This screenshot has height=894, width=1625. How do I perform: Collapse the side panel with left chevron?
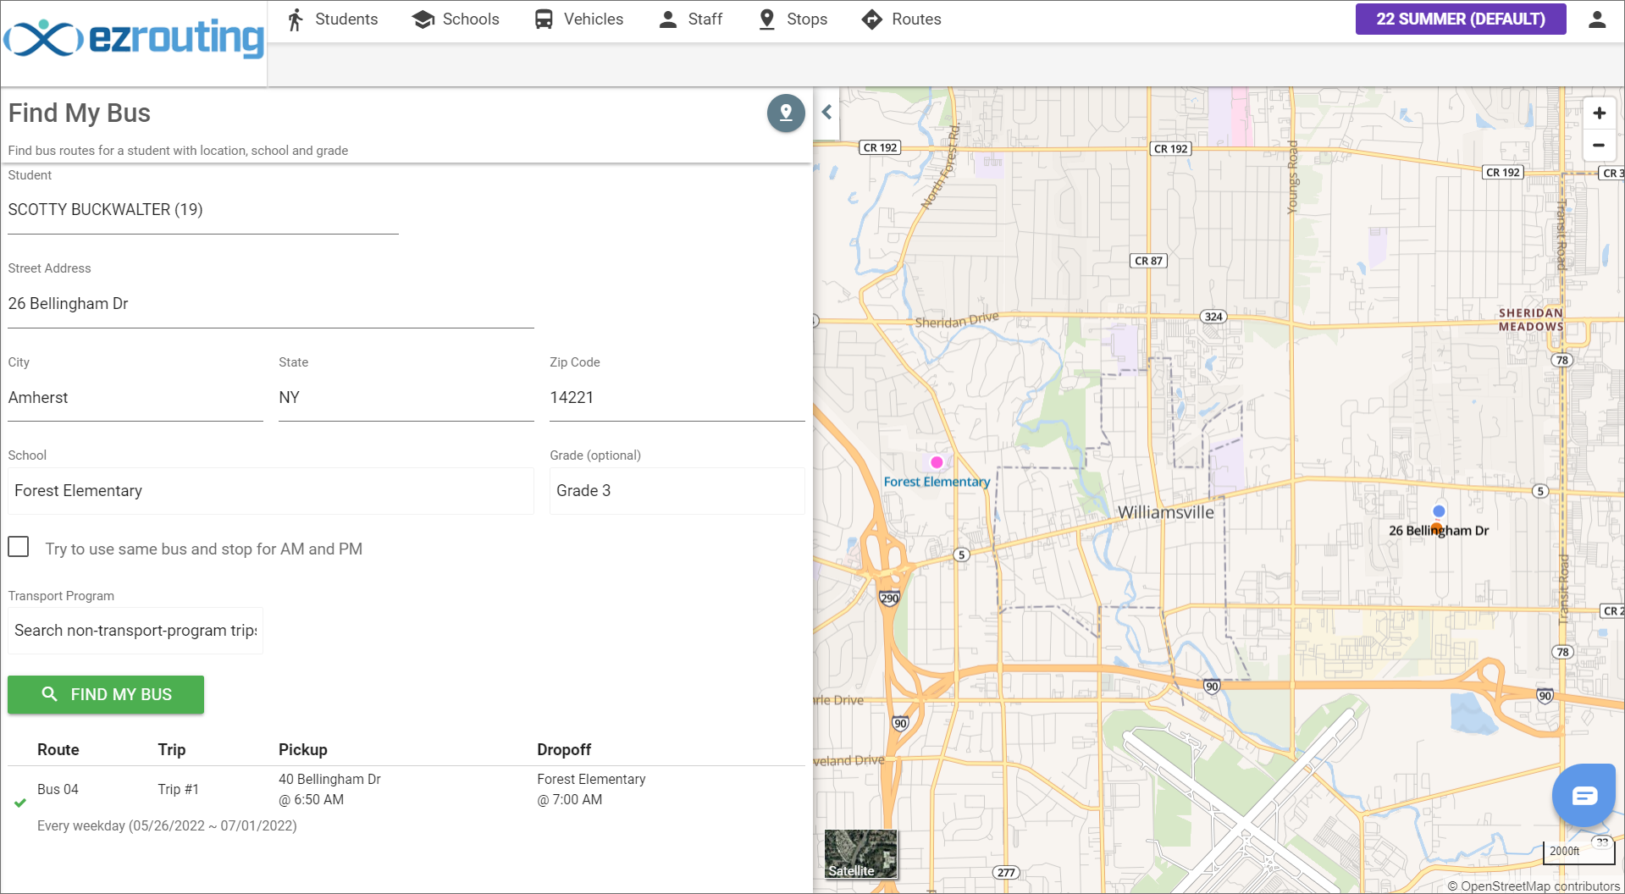click(826, 112)
